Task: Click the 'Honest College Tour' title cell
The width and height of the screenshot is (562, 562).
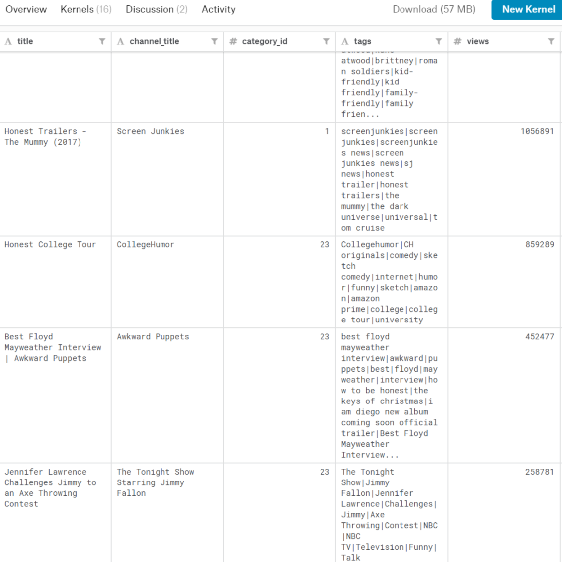Action: click(x=56, y=282)
